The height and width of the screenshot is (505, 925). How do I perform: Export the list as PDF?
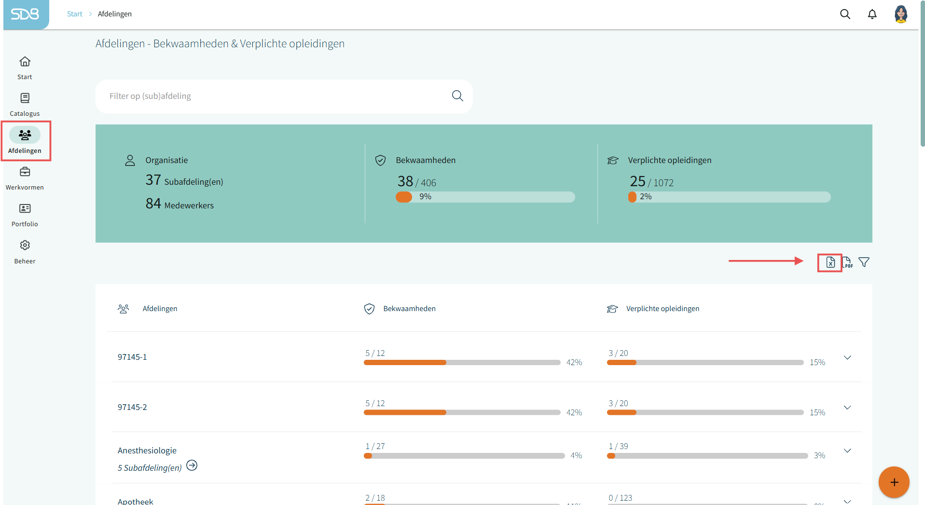tap(847, 262)
